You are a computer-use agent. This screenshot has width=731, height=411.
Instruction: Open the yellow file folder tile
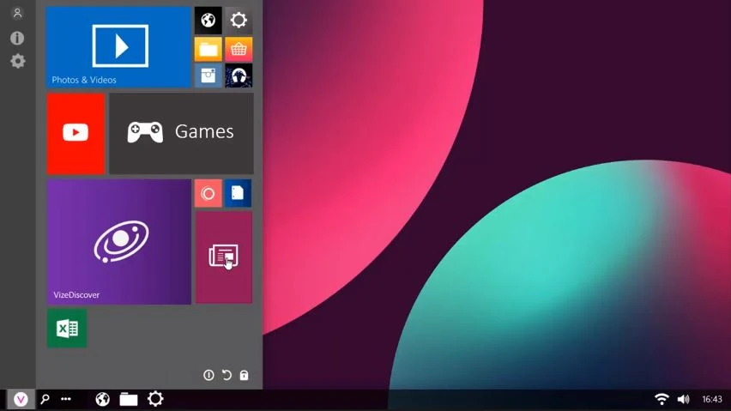208,49
